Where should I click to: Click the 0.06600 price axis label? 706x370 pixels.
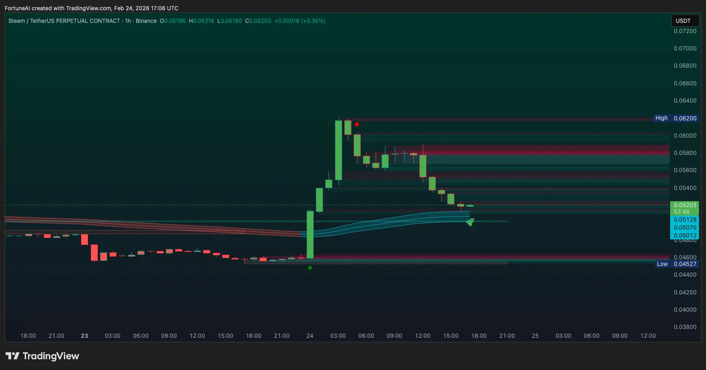(685, 84)
